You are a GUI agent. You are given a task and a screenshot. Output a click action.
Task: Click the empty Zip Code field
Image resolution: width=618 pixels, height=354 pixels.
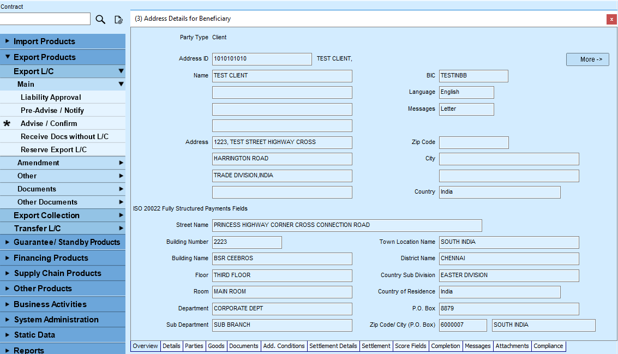point(474,142)
